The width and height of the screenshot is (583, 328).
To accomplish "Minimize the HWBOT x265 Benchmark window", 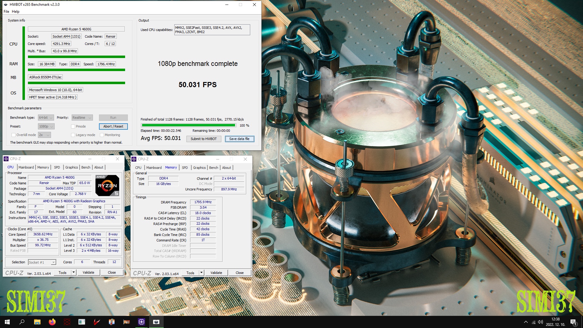I will tap(227, 5).
